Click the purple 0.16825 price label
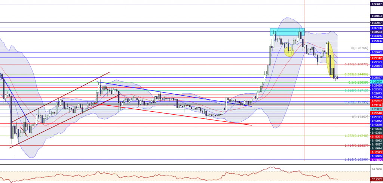 377,160
